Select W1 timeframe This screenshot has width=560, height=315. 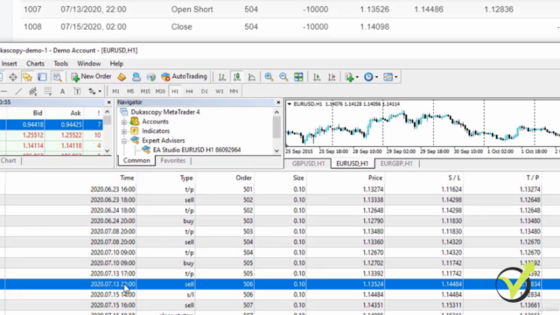(220, 91)
